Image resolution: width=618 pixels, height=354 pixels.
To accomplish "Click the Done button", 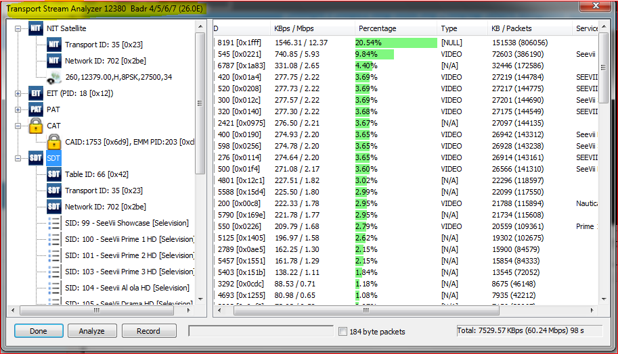I will 39,331.
